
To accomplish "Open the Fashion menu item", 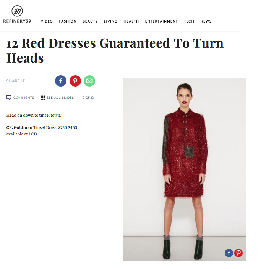I will (68, 21).
